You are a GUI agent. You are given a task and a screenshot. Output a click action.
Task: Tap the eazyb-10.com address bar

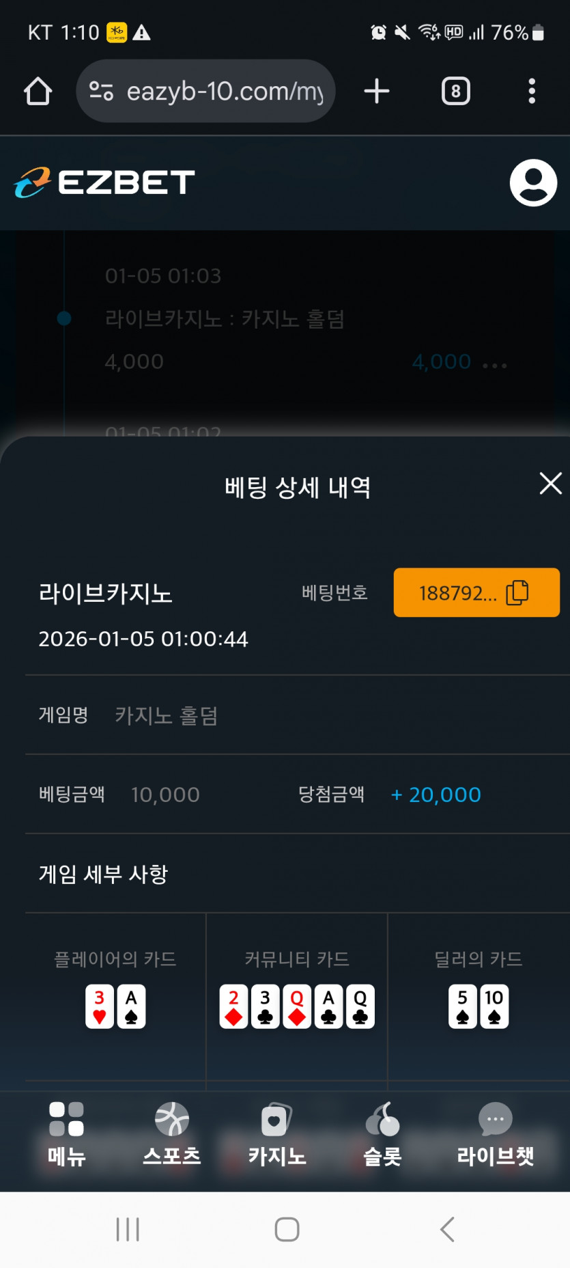224,92
